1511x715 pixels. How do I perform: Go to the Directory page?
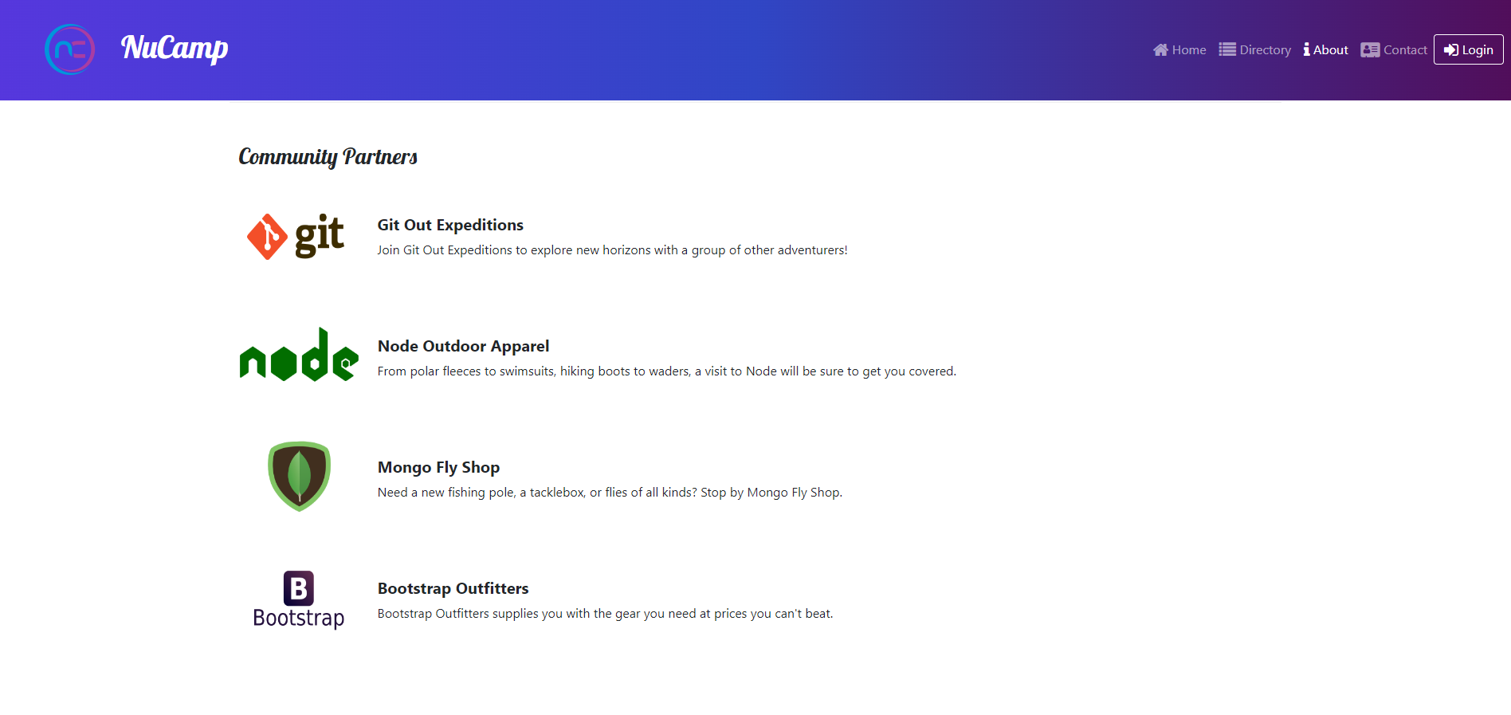1255,49
